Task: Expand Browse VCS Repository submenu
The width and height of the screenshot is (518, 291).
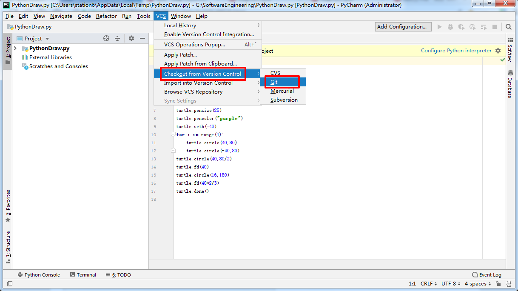Action: [x=208, y=92]
